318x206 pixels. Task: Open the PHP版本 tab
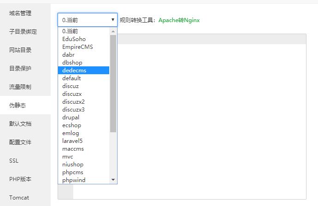point(25,179)
